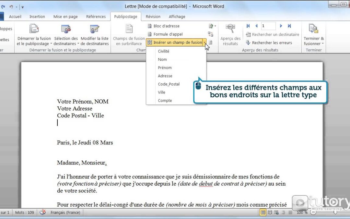Open the Terminer & fusionner dropdown
Image resolution: width=350 pixels, height=219 pixels.
click(314, 35)
